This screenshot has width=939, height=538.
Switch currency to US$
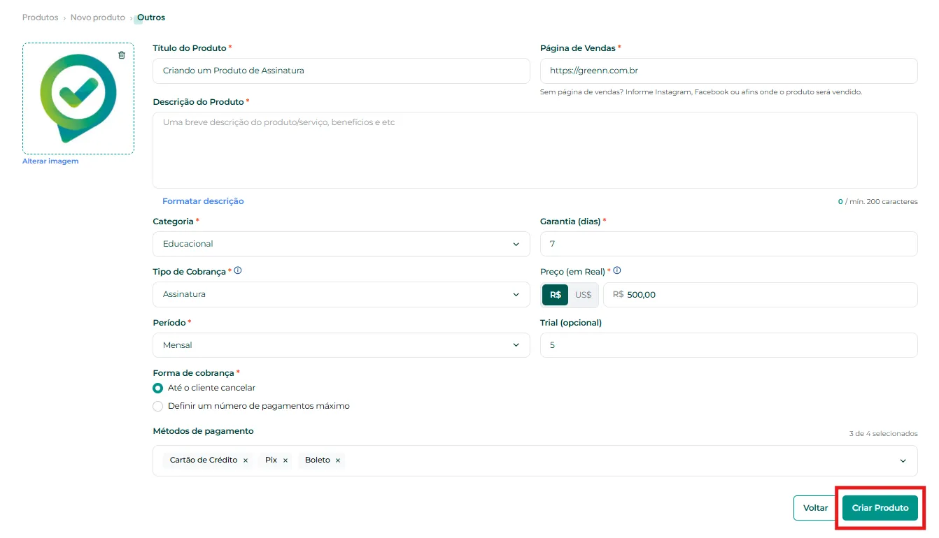click(584, 295)
